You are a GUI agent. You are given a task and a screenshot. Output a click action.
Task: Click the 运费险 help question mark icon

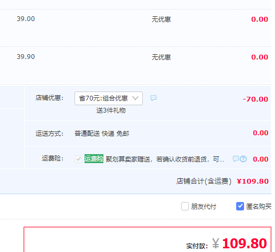pos(244,159)
